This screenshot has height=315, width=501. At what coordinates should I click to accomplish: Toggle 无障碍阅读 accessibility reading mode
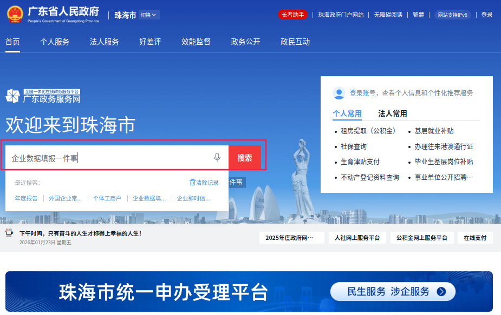tap(388, 15)
